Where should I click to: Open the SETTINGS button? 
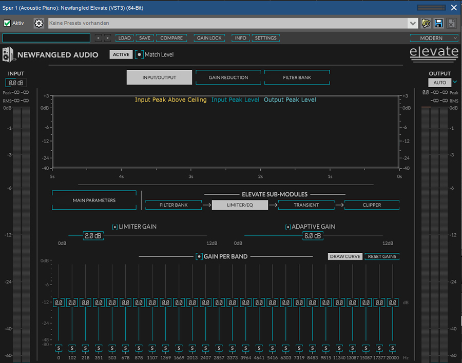click(x=266, y=38)
